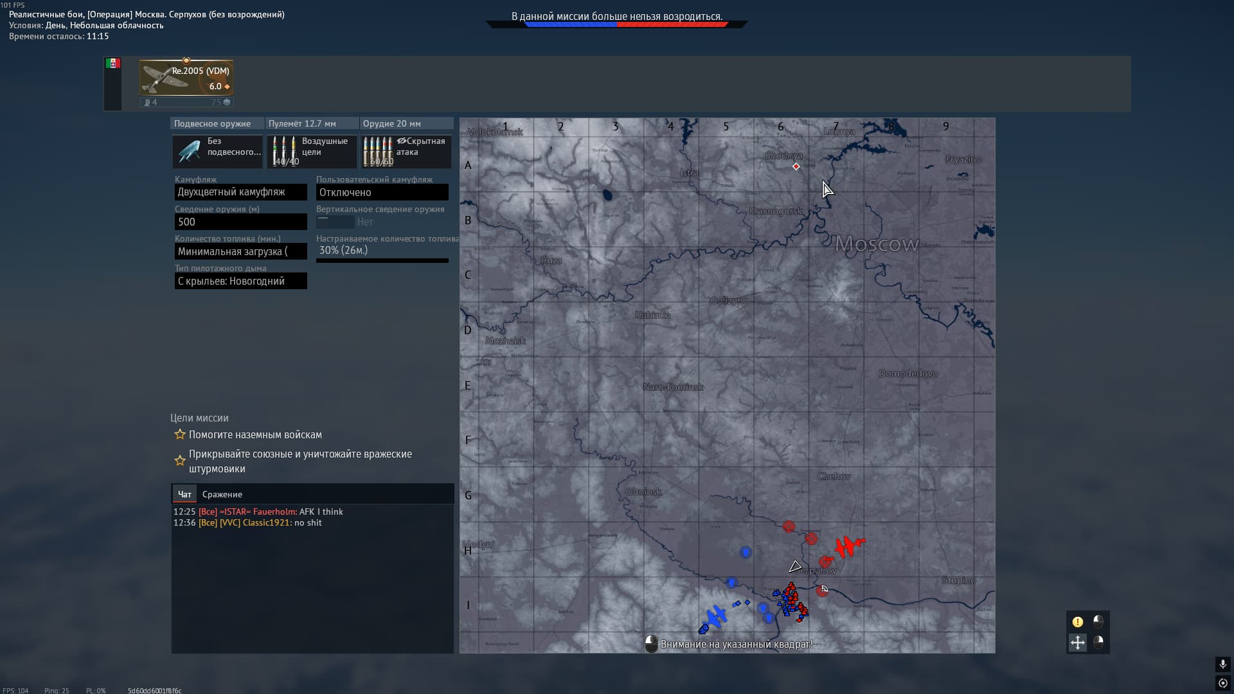This screenshot has width=1234, height=694.
Task: Adjust the custom fuel amount slider
Action: click(382, 260)
